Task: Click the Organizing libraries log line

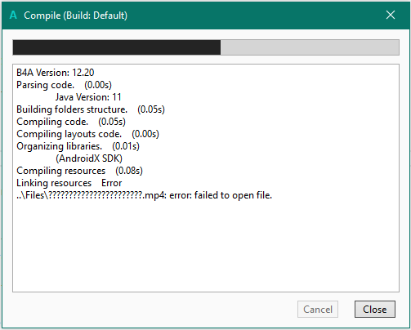Action: [78, 146]
